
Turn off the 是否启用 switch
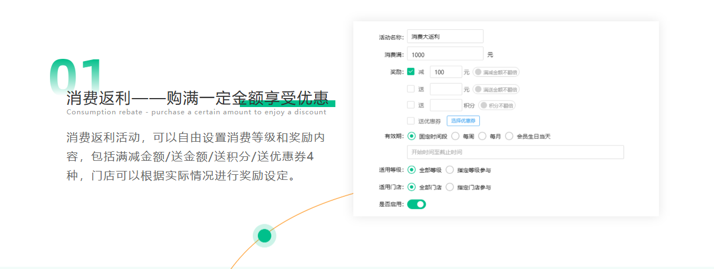[x=416, y=204]
